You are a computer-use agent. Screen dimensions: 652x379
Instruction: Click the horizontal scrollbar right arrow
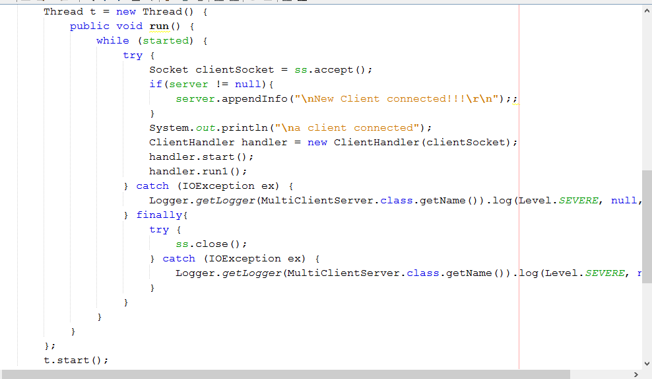[x=636, y=374]
